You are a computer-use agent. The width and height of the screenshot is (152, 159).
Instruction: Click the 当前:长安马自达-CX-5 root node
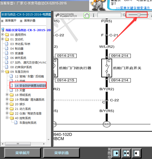pos(28,30)
